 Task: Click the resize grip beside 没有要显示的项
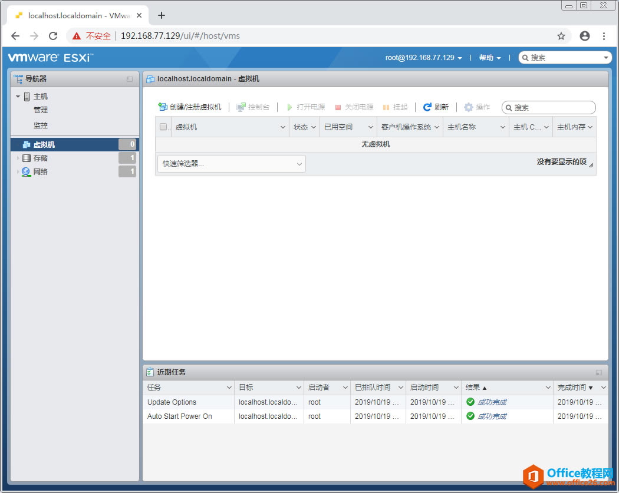(x=591, y=166)
